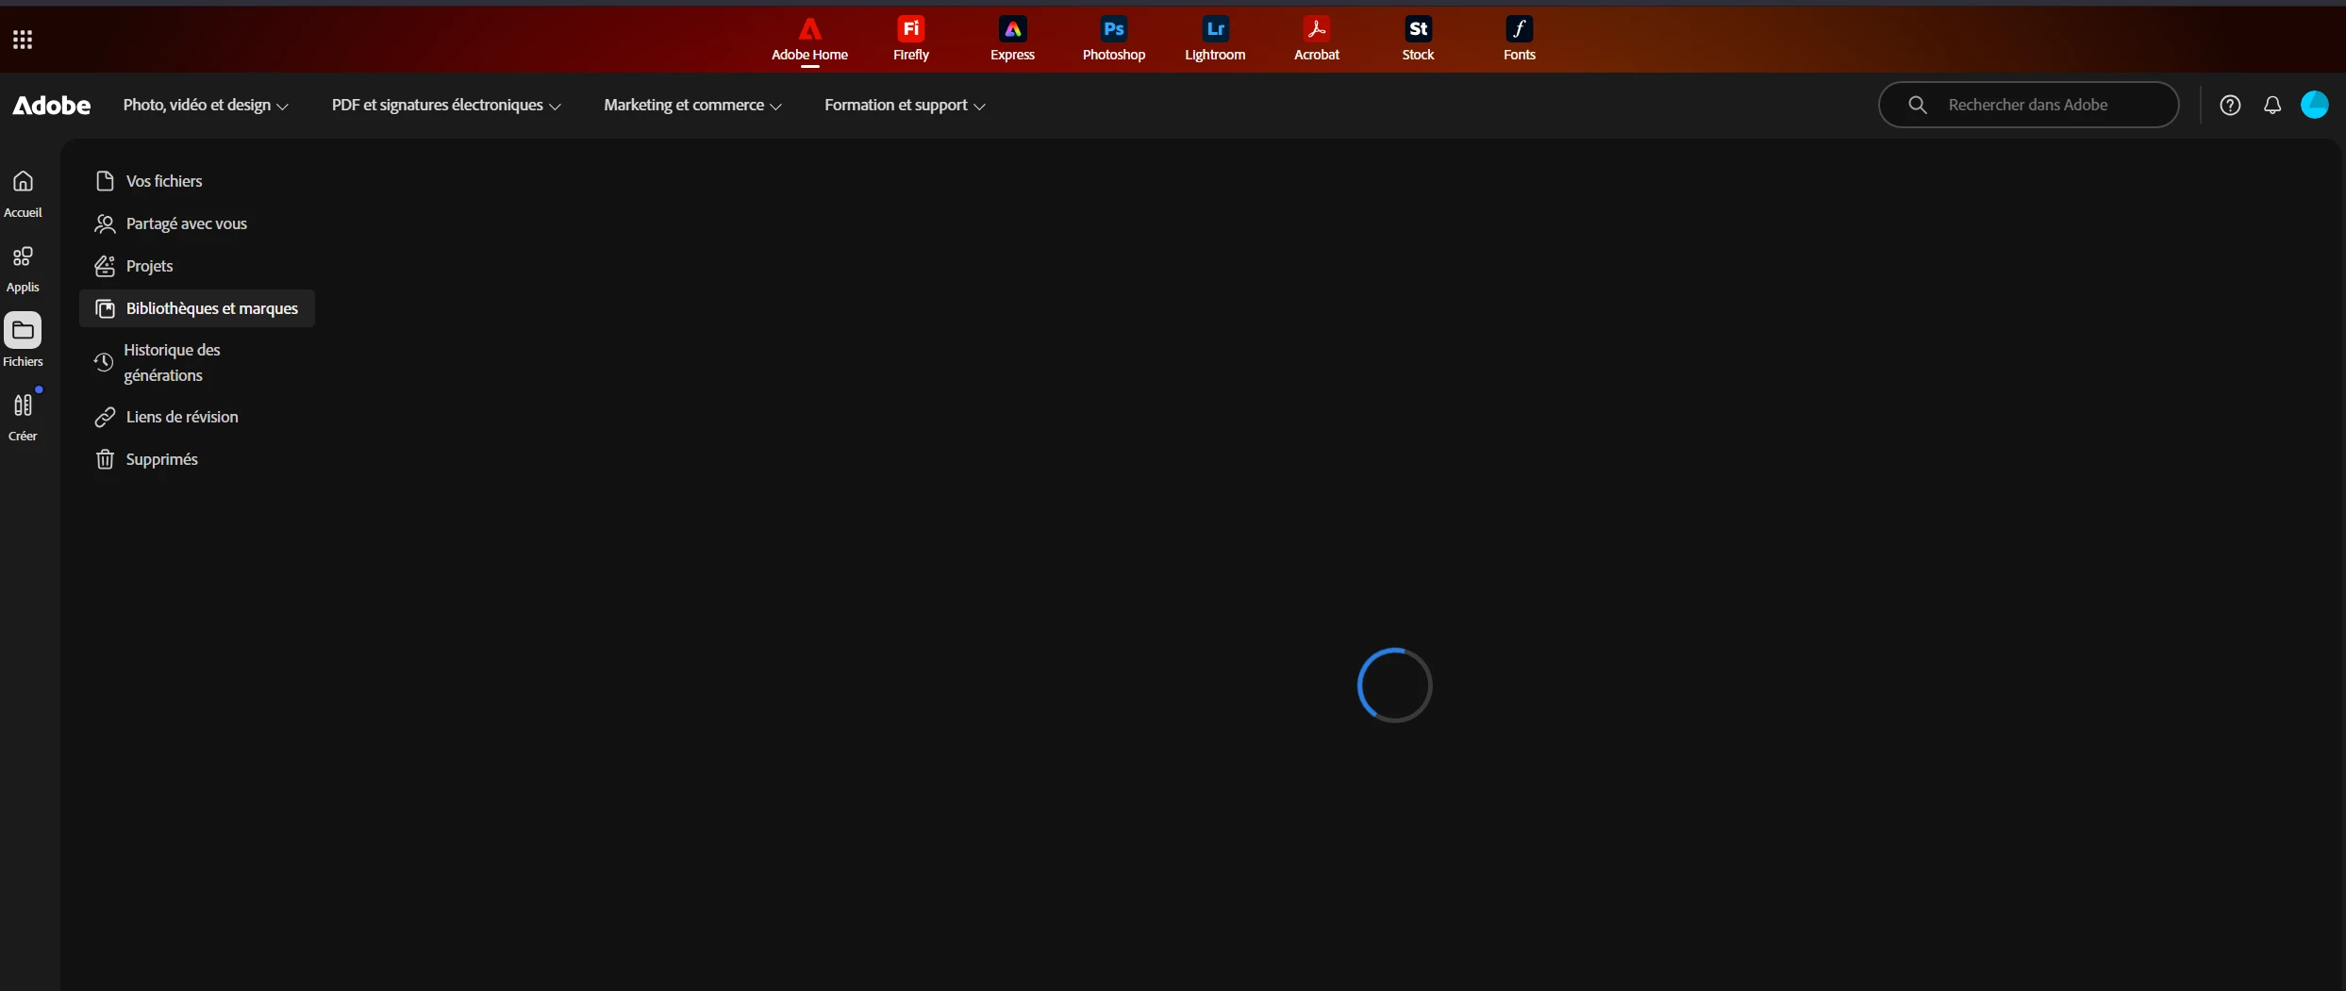The height and width of the screenshot is (991, 2346).
Task: Select Bibliothèques et marques
Action: tap(197, 308)
